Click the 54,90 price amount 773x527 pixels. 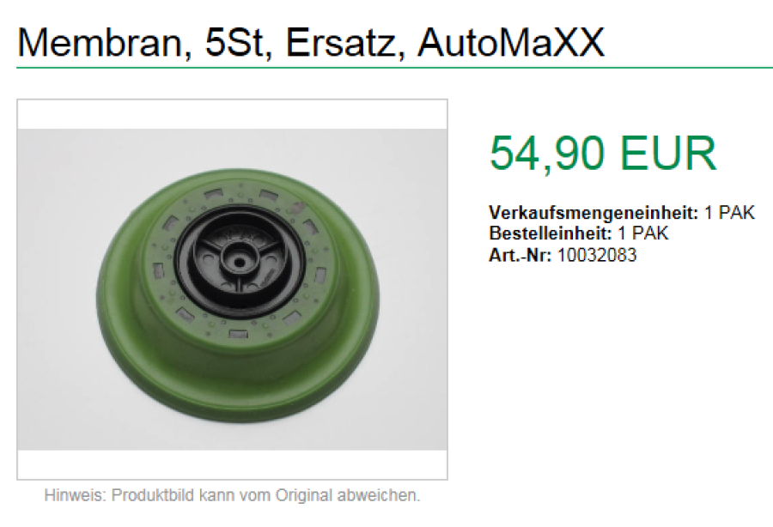(x=547, y=153)
